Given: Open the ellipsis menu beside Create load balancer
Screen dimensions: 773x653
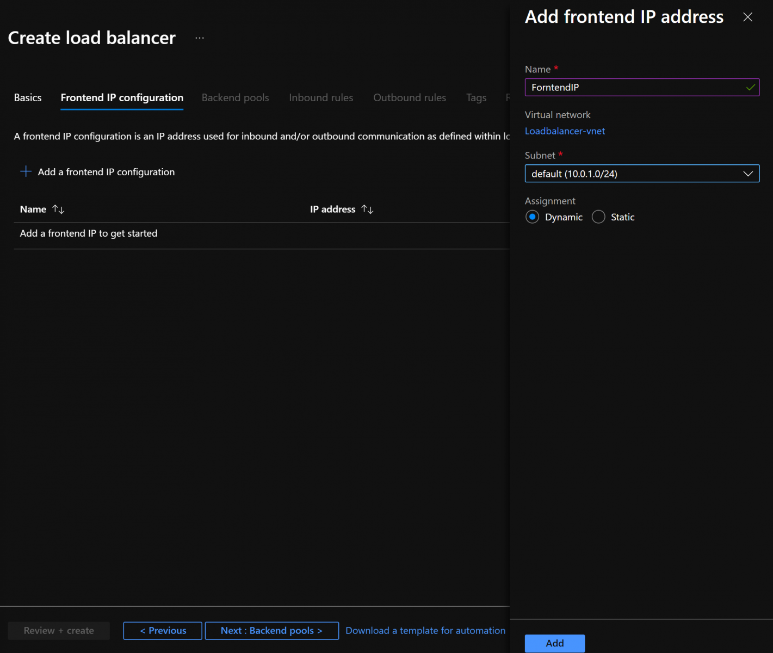Looking at the screenshot, I should (x=200, y=38).
